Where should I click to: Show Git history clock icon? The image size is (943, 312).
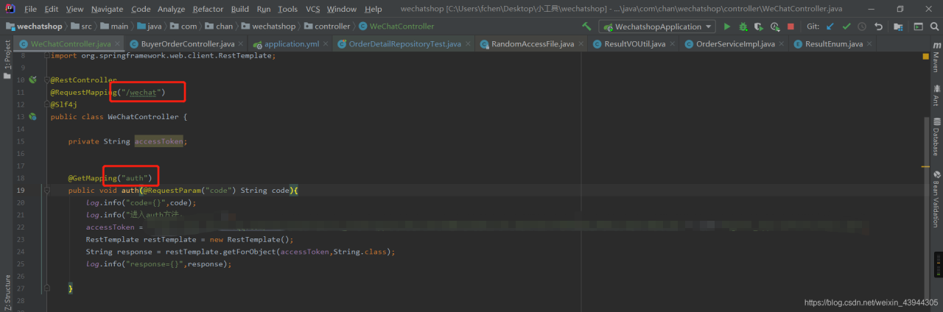point(861,26)
